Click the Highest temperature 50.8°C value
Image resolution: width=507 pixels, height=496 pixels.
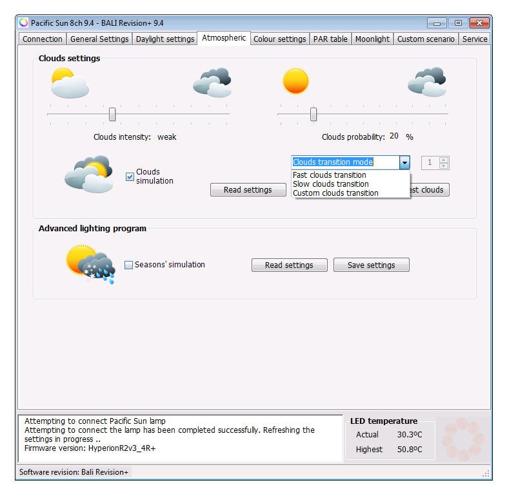click(410, 450)
